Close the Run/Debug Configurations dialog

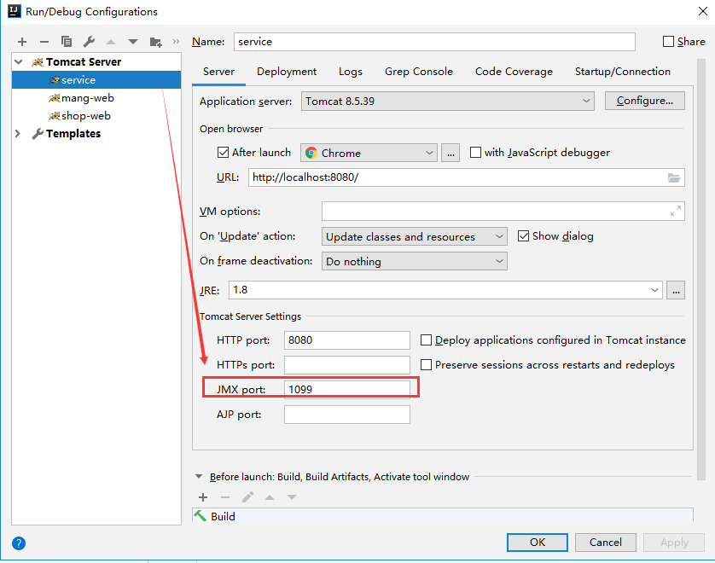click(703, 11)
